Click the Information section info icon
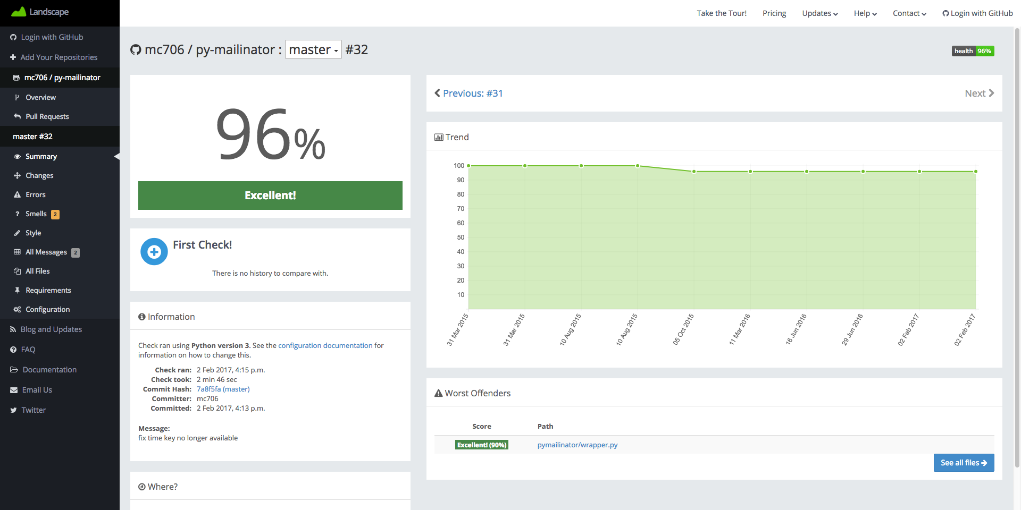Screen dimensions: 1021x510 click(142, 317)
